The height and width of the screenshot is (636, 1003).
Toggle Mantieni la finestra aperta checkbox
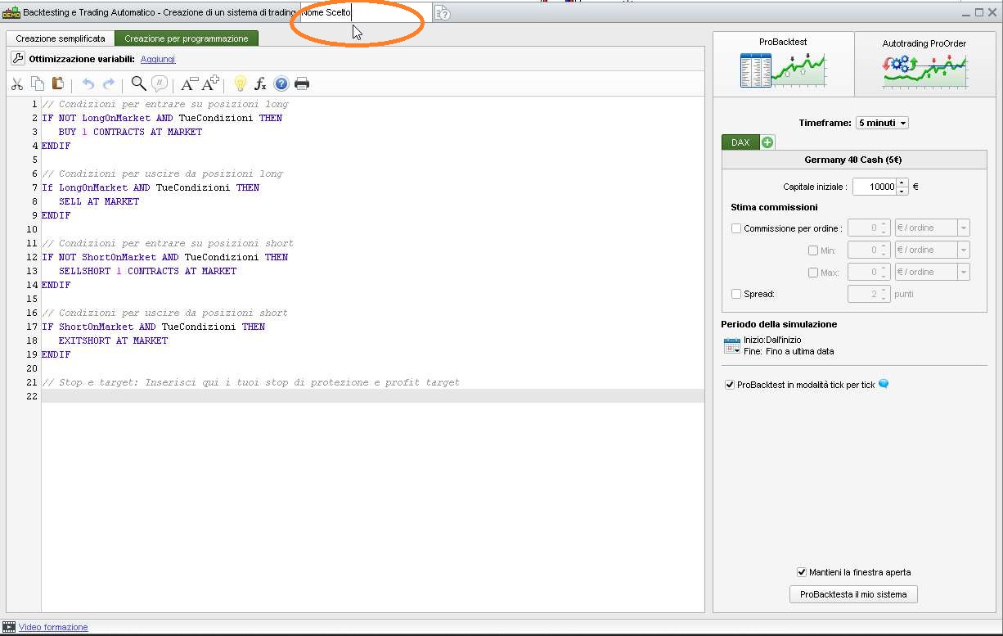(x=802, y=572)
